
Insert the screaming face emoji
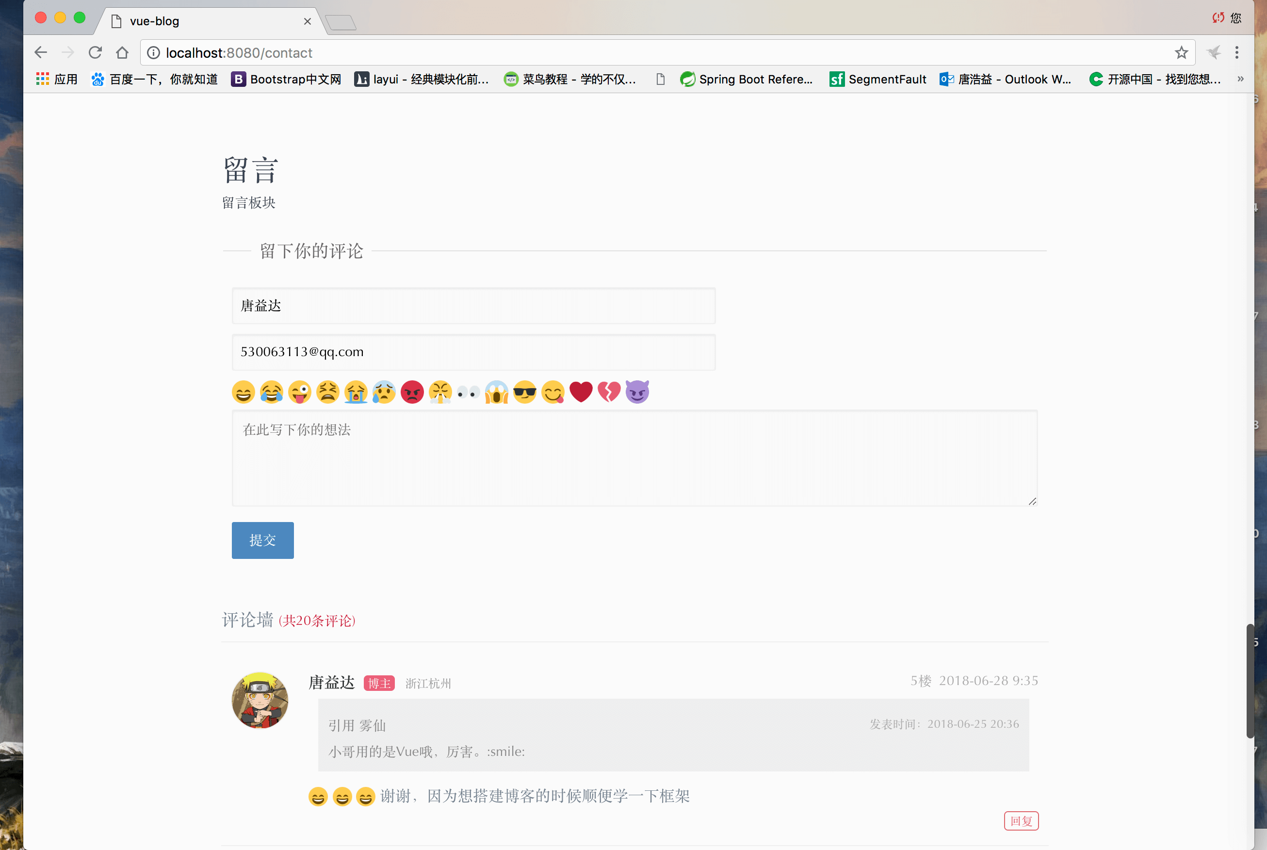(x=496, y=392)
